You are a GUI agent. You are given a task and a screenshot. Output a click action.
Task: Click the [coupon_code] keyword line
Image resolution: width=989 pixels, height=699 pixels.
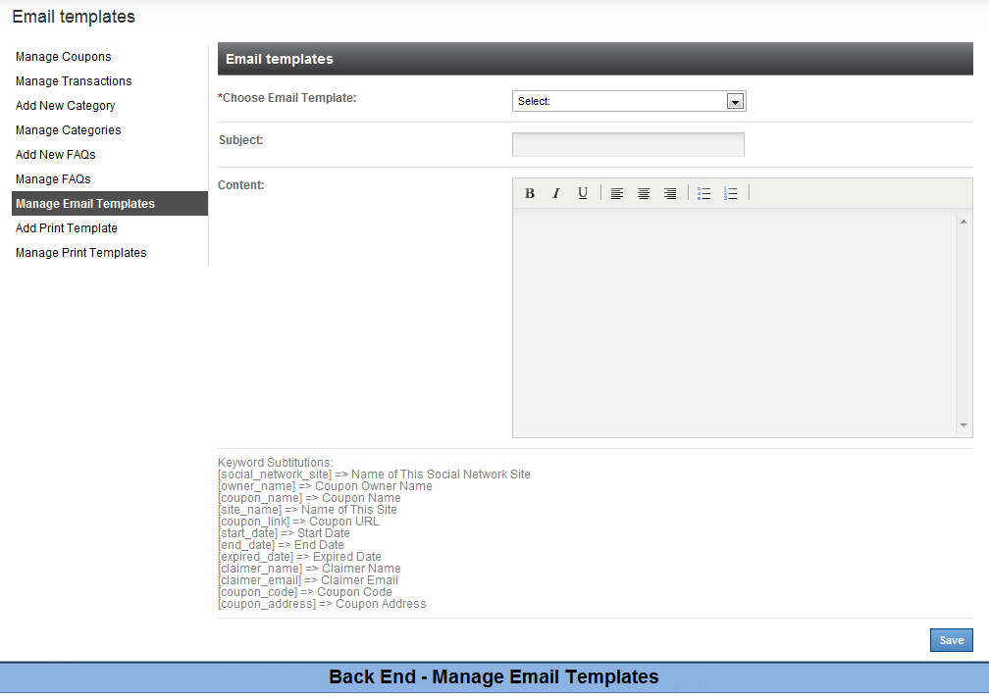[304, 592]
